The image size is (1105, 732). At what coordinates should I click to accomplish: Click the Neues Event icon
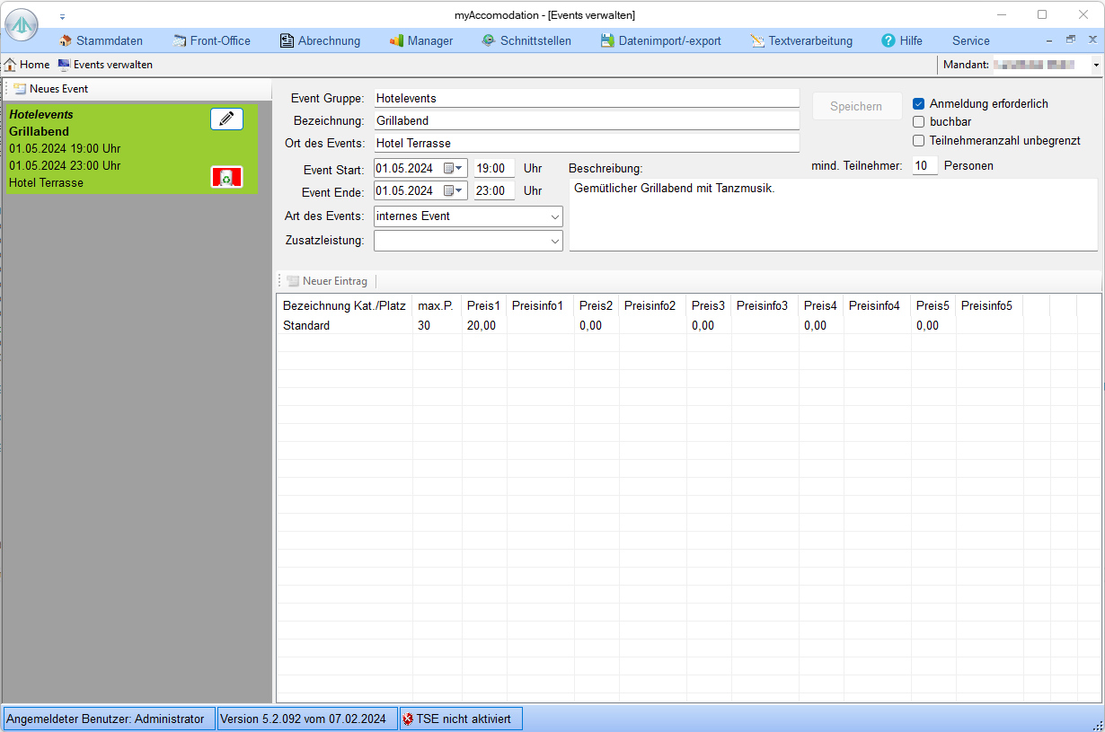point(20,89)
